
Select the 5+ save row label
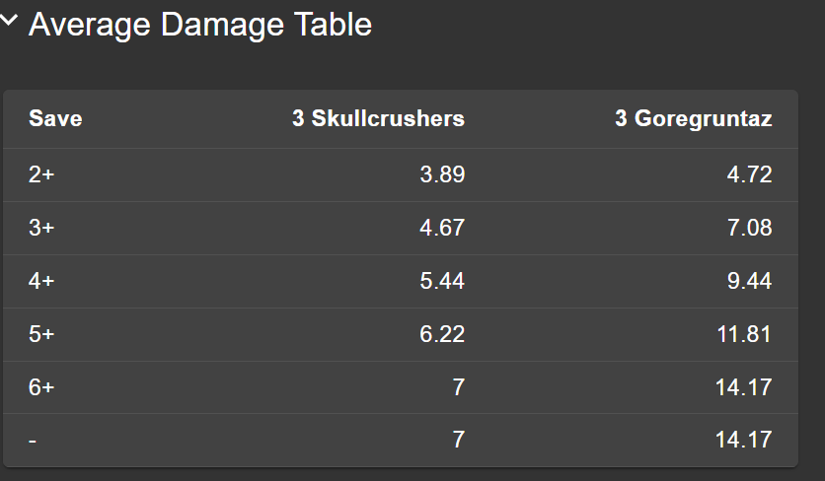coord(42,334)
